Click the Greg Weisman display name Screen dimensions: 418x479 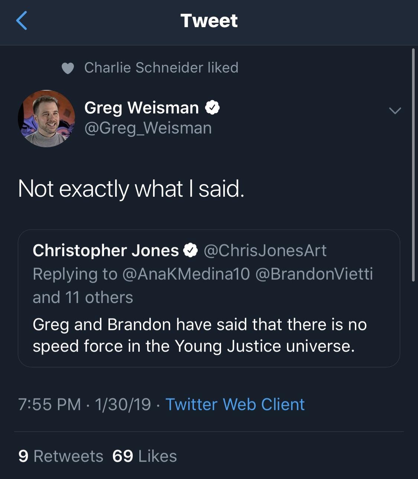pyautogui.click(x=142, y=108)
